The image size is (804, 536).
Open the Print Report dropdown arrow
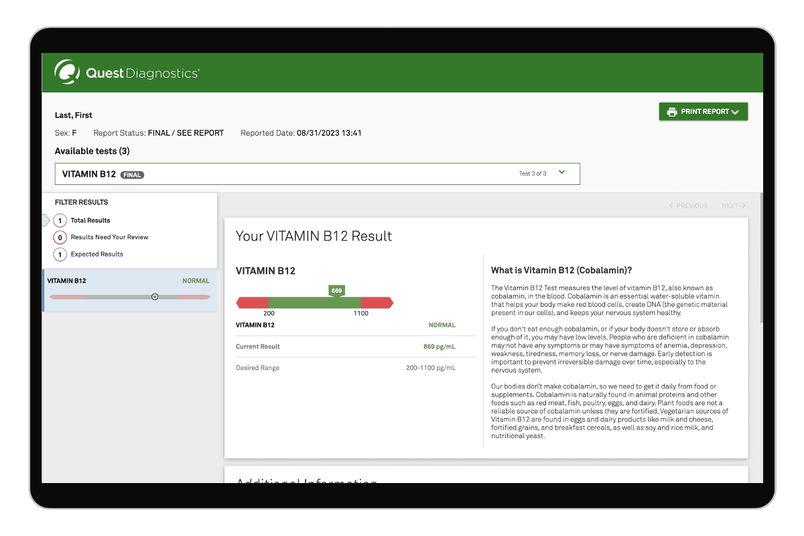tap(735, 113)
